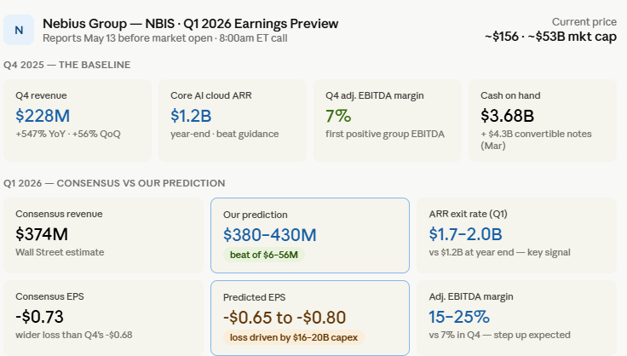Click the Nebius N logo icon
Viewport: 627px width, 356px height.
tap(19, 30)
